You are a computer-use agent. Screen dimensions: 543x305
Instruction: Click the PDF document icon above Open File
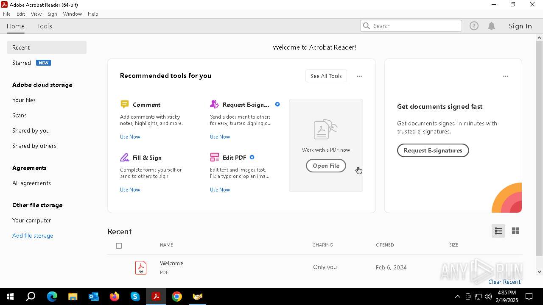pyautogui.click(x=325, y=129)
